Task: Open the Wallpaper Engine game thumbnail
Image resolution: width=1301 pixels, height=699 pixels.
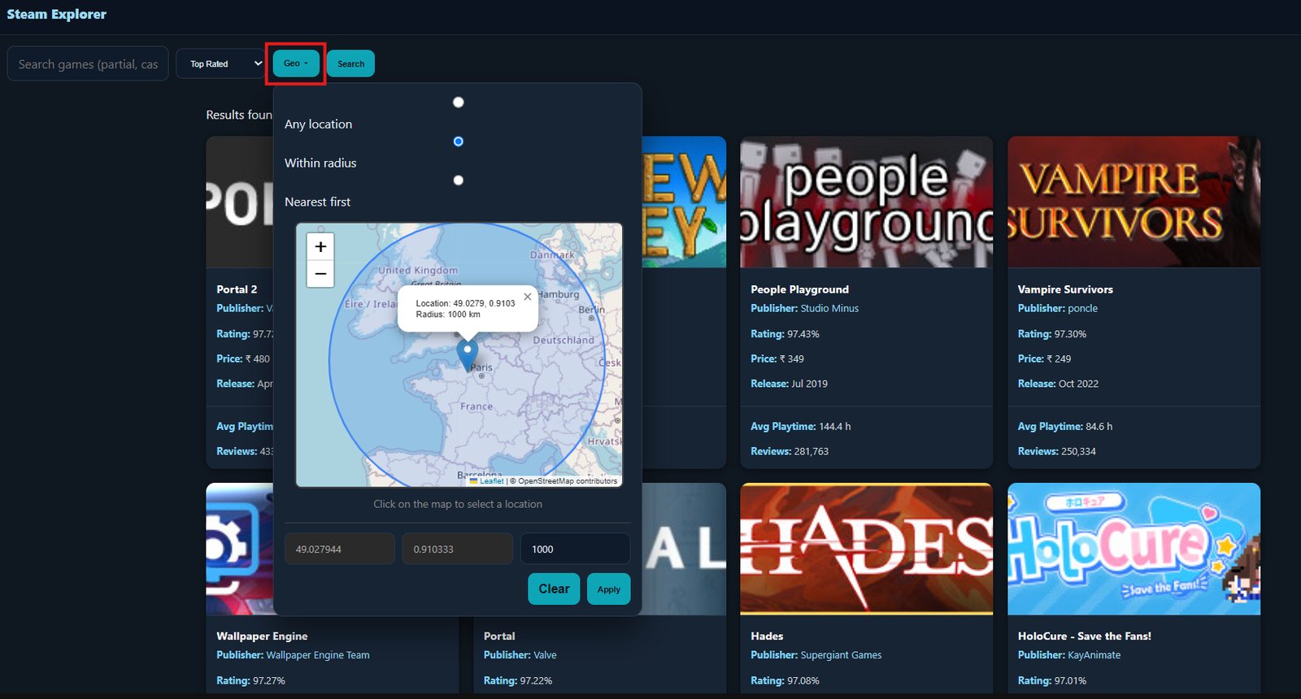Action: tap(240, 549)
